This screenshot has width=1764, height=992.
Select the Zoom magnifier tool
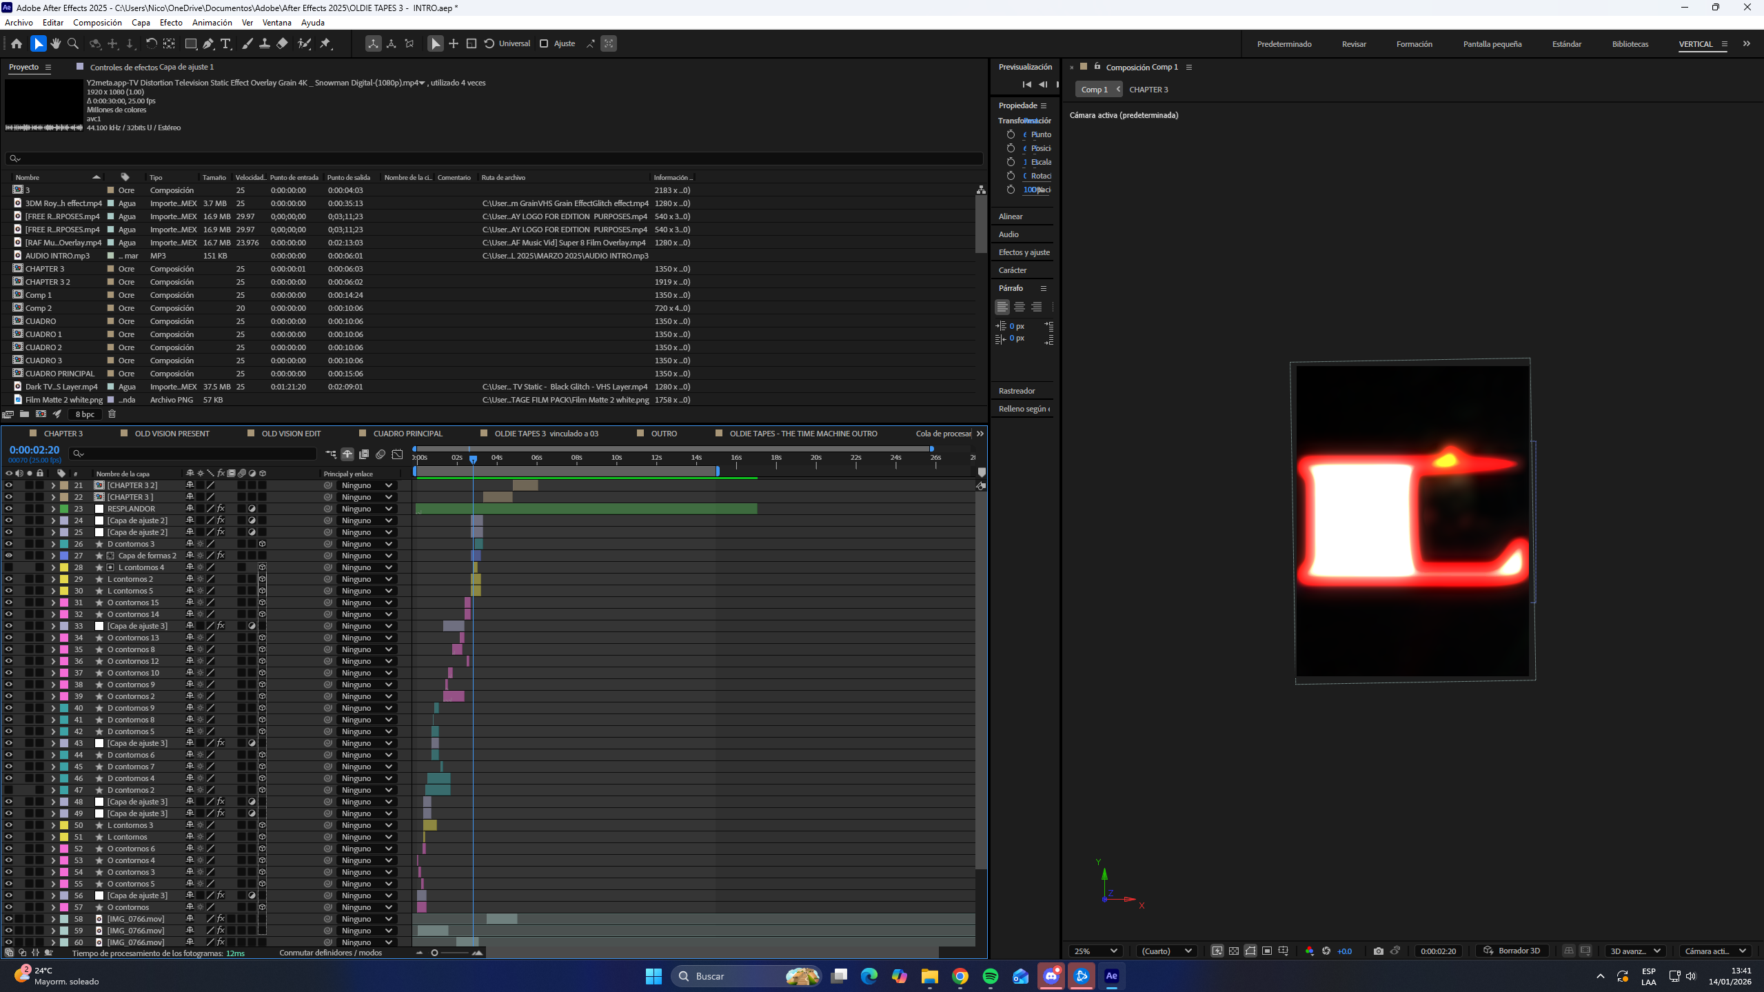coord(72,43)
